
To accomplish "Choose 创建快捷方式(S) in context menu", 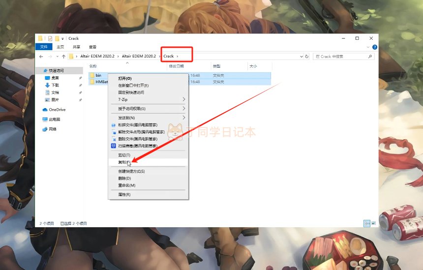I will (148, 171).
